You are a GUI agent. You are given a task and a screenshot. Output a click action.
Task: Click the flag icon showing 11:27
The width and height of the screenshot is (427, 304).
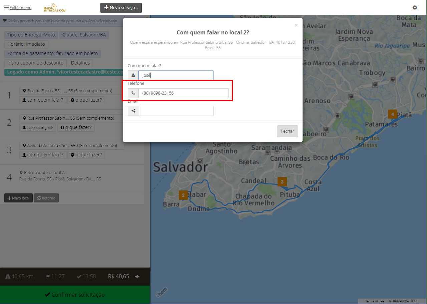tap(47, 277)
